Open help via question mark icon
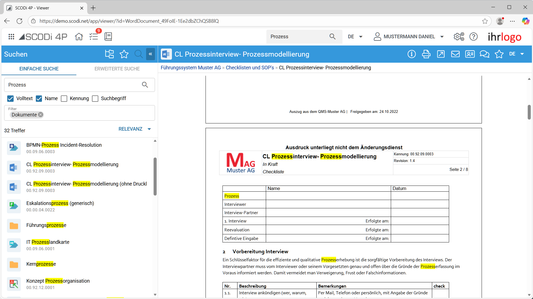This screenshot has height=299, width=533. point(473,37)
